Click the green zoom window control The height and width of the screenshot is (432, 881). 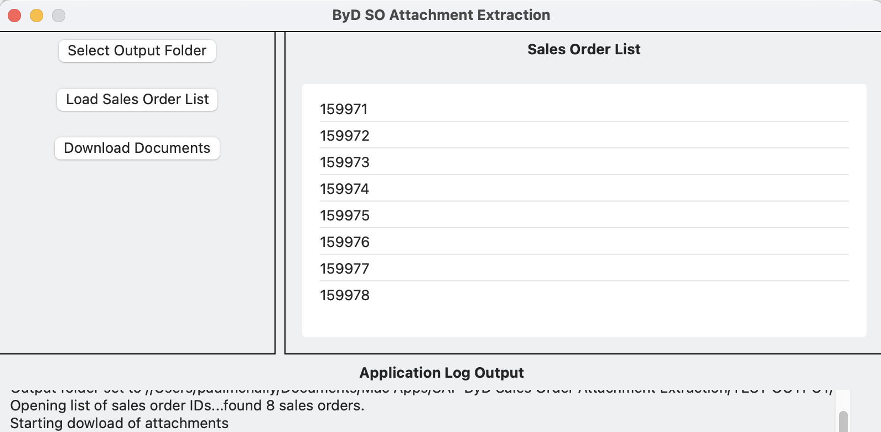(x=58, y=15)
